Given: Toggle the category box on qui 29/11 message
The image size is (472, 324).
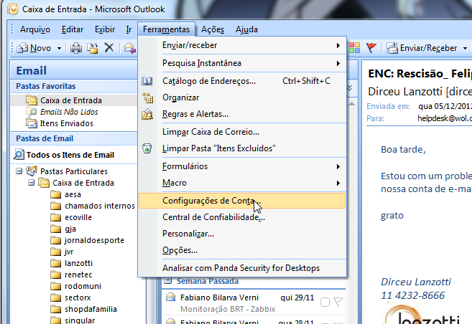Looking at the screenshot, I should (325, 302).
